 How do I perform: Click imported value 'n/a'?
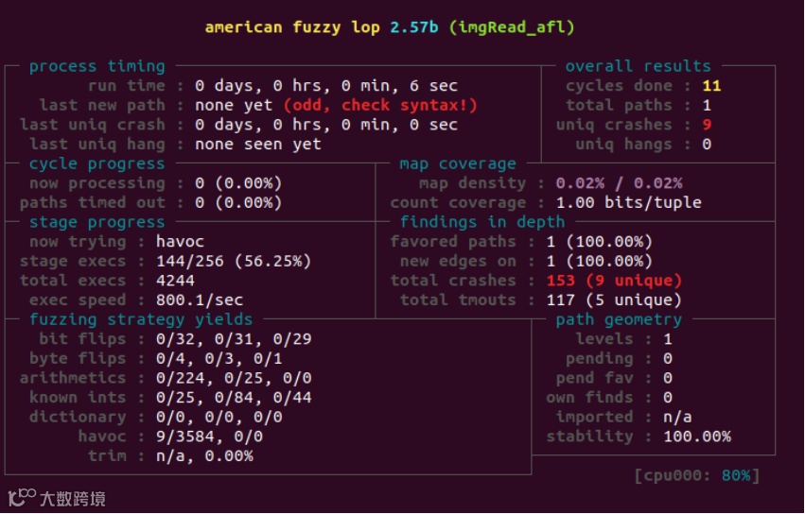click(x=677, y=417)
